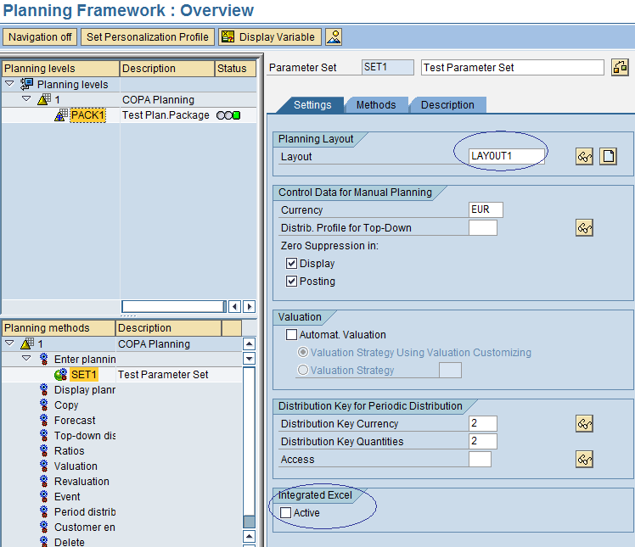The width and height of the screenshot is (635, 547).
Task: Click the Valuation method icon
Action: (x=44, y=466)
